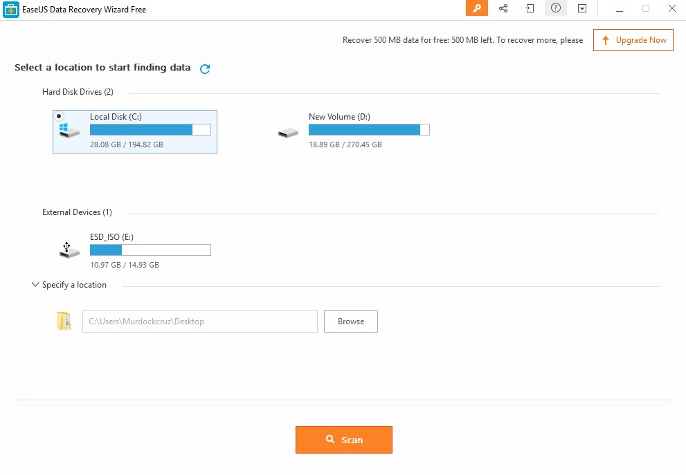The width and height of the screenshot is (686, 475).
Task: Select the ESD_ISO (E:) label
Action: click(x=111, y=237)
